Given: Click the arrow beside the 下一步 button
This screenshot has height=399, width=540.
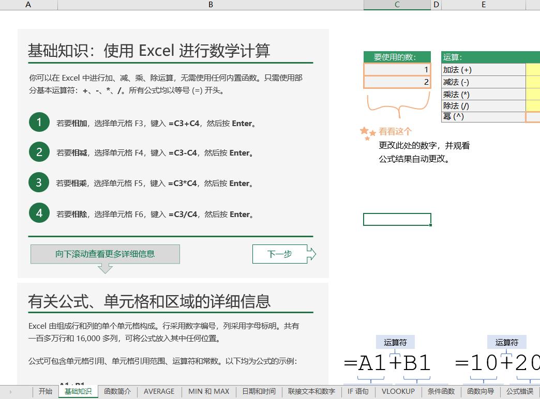Looking at the screenshot, I should pos(310,254).
